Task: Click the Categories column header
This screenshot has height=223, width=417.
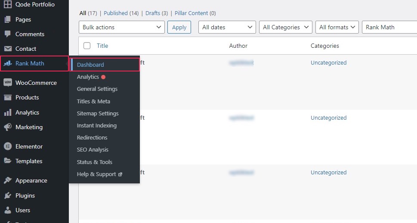Action: click(x=325, y=46)
